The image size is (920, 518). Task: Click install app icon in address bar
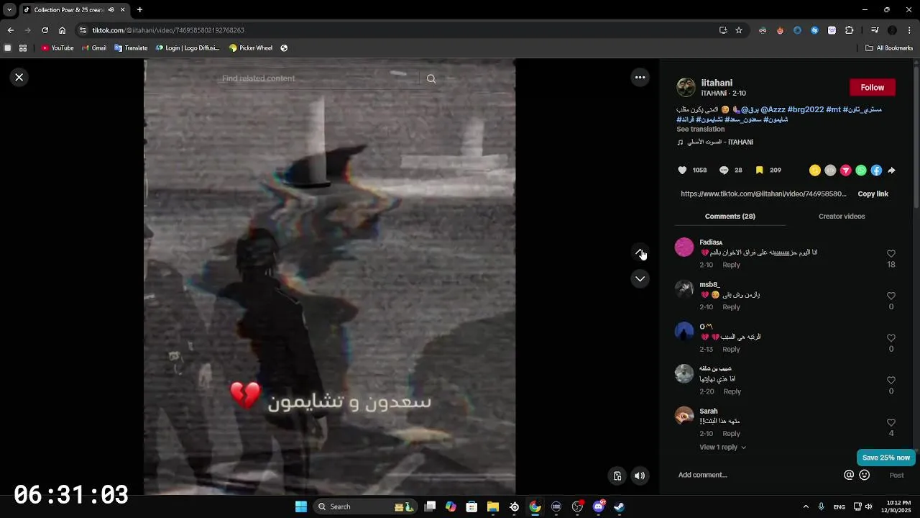click(x=723, y=30)
